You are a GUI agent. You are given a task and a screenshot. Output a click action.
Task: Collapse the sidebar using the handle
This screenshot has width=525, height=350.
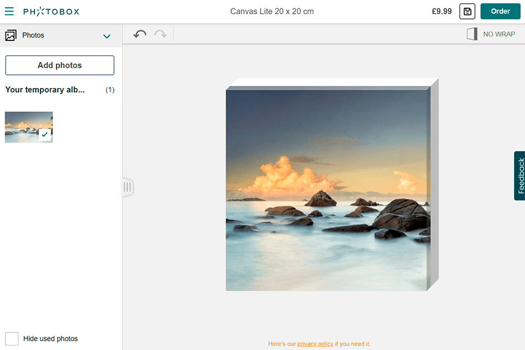pos(127,187)
